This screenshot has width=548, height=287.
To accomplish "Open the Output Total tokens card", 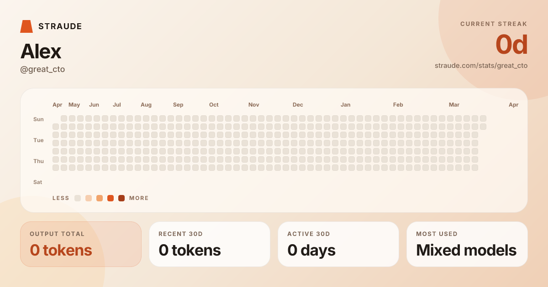I will point(81,244).
